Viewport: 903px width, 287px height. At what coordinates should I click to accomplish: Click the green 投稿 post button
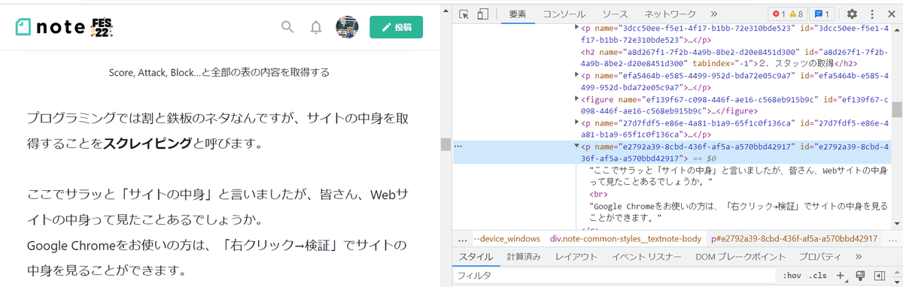click(397, 27)
